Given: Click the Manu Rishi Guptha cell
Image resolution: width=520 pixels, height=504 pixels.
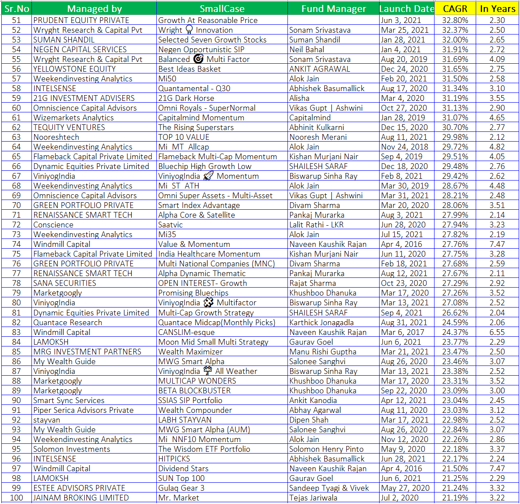Looking at the screenshot, I should (x=333, y=352).
